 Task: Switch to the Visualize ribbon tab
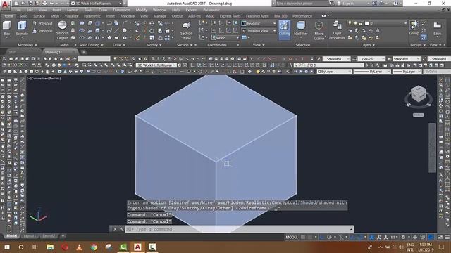click(x=71, y=16)
